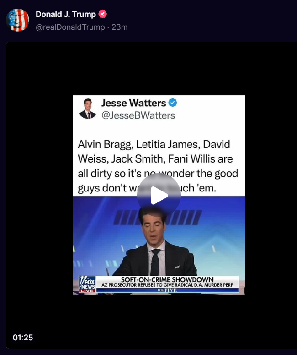Open the Donald J. Trump display name link
This screenshot has height=355, width=297.
(x=66, y=14)
